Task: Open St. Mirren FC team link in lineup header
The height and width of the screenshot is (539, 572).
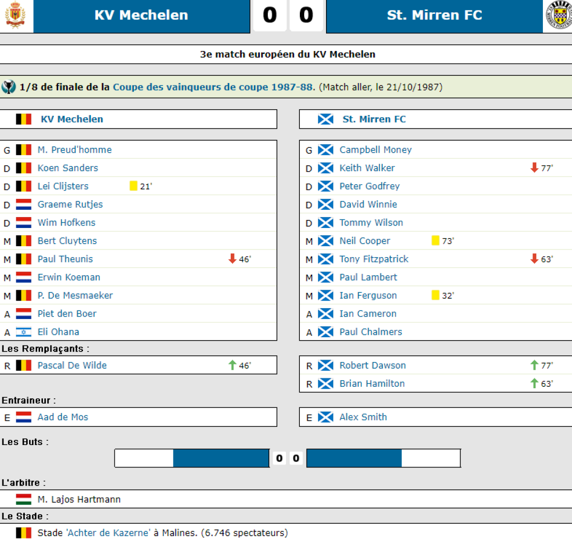Action: point(374,119)
